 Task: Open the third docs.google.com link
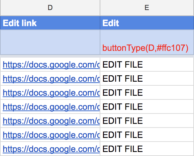pyautogui.click(x=51, y=93)
